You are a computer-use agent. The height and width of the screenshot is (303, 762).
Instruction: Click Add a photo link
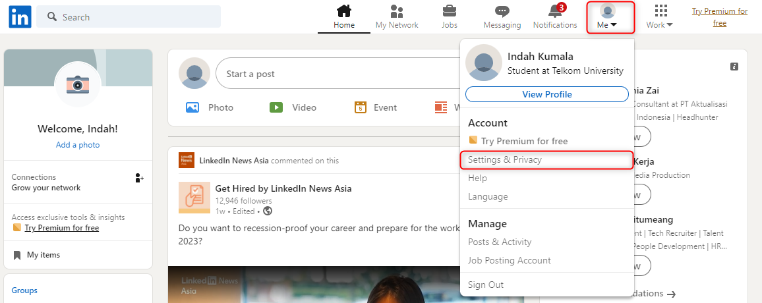click(78, 145)
